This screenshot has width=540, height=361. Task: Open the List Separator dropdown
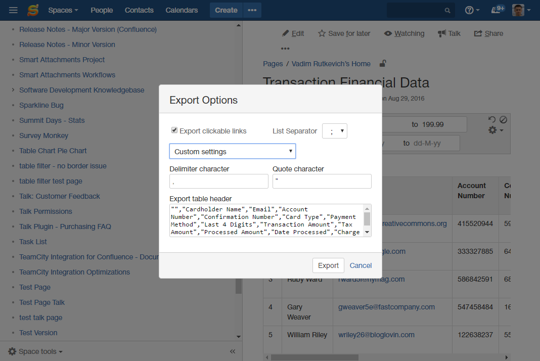coord(335,131)
